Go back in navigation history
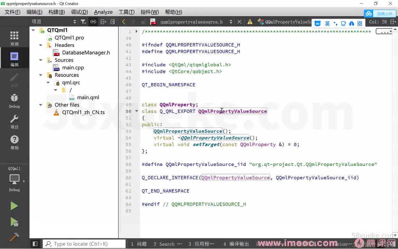 pos(124,22)
